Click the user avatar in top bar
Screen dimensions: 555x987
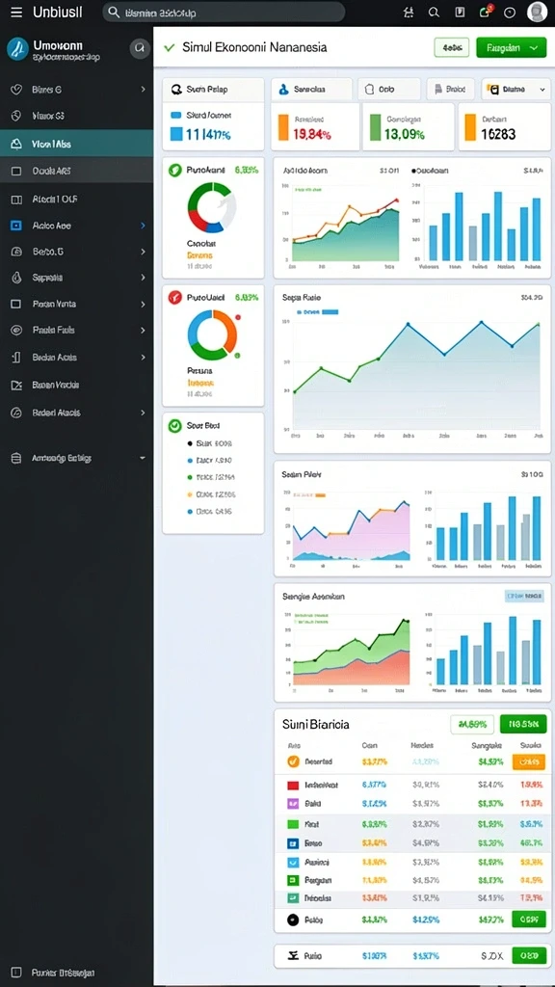(x=537, y=12)
